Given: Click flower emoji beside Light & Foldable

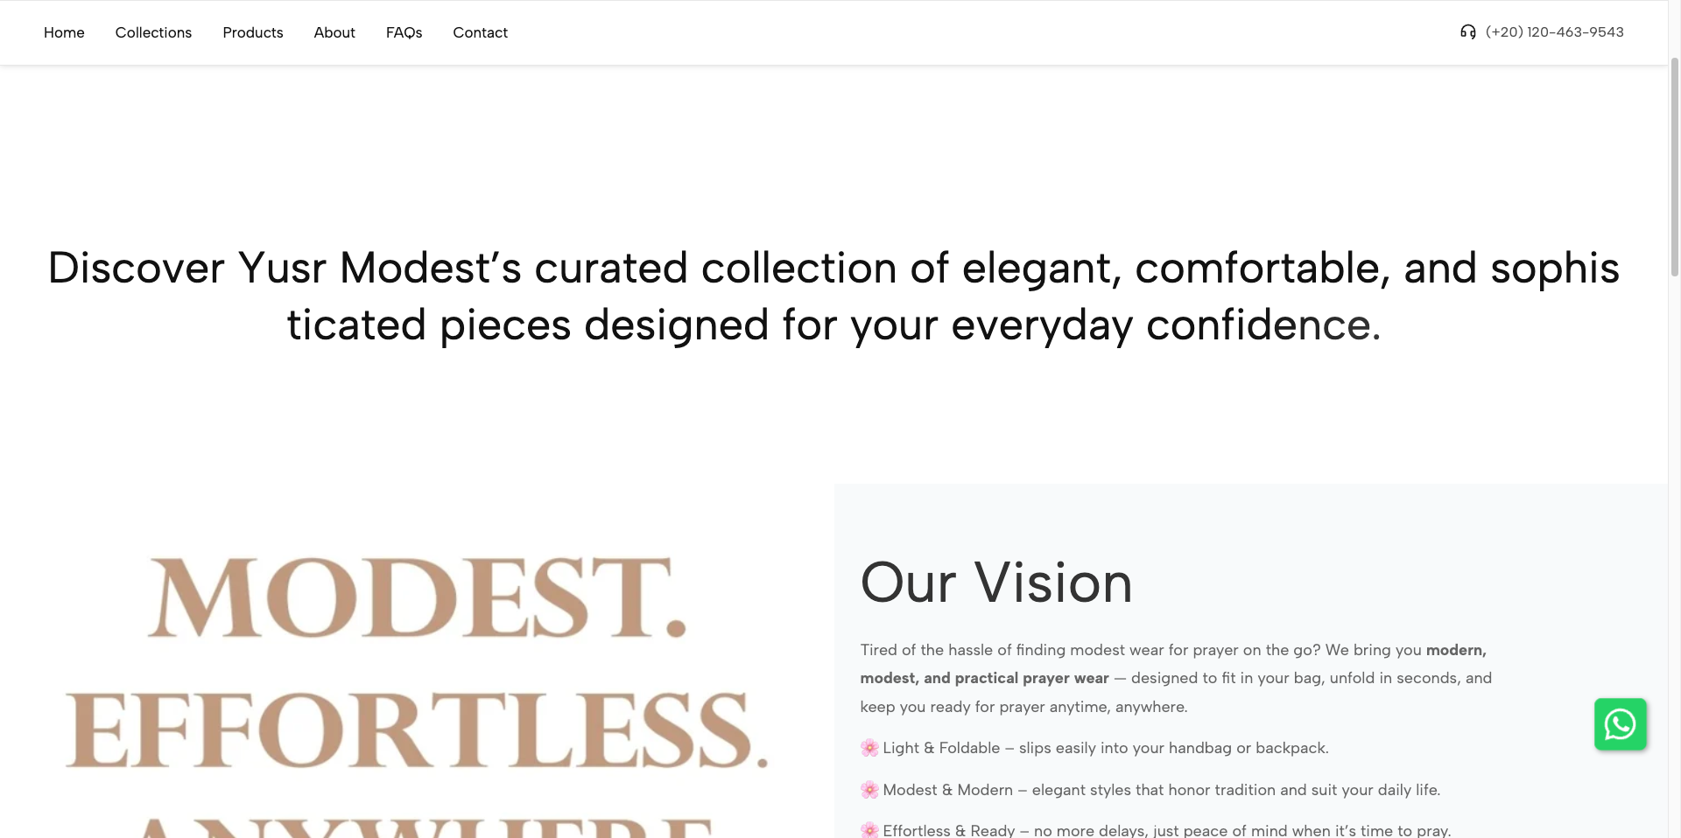Looking at the screenshot, I should pyautogui.click(x=869, y=748).
